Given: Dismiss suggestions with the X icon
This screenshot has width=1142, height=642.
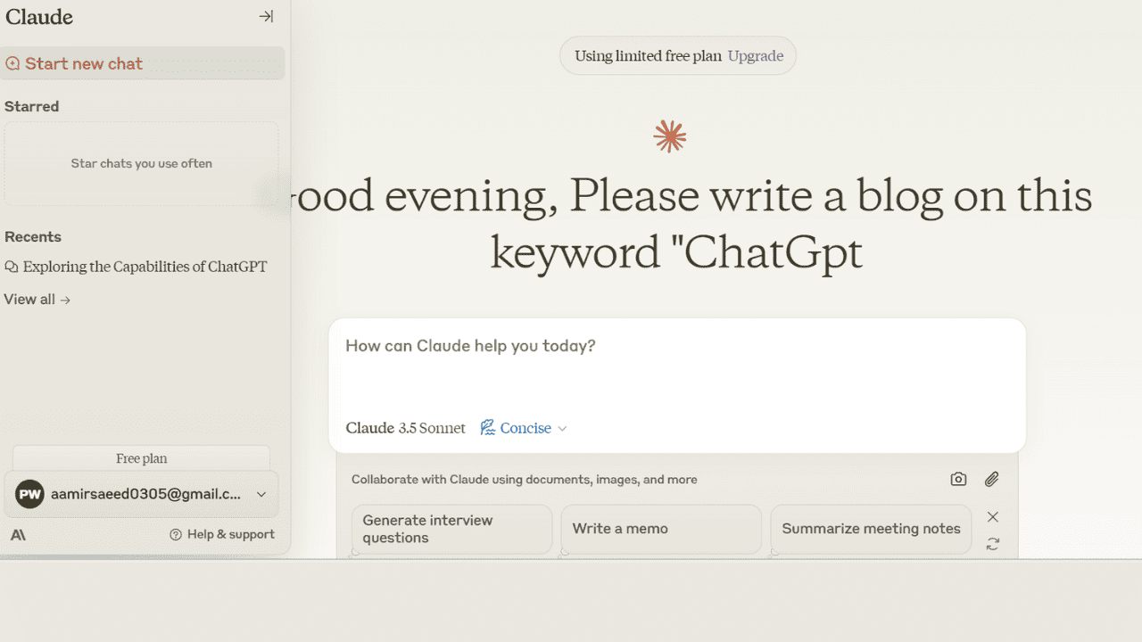Looking at the screenshot, I should click(992, 517).
